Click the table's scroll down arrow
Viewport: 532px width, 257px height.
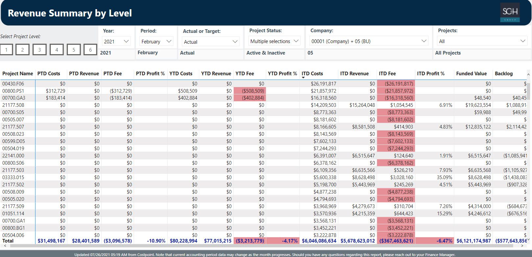[x=528, y=239]
